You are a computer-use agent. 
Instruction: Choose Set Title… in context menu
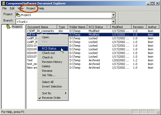pyautogui.click(x=53, y=75)
